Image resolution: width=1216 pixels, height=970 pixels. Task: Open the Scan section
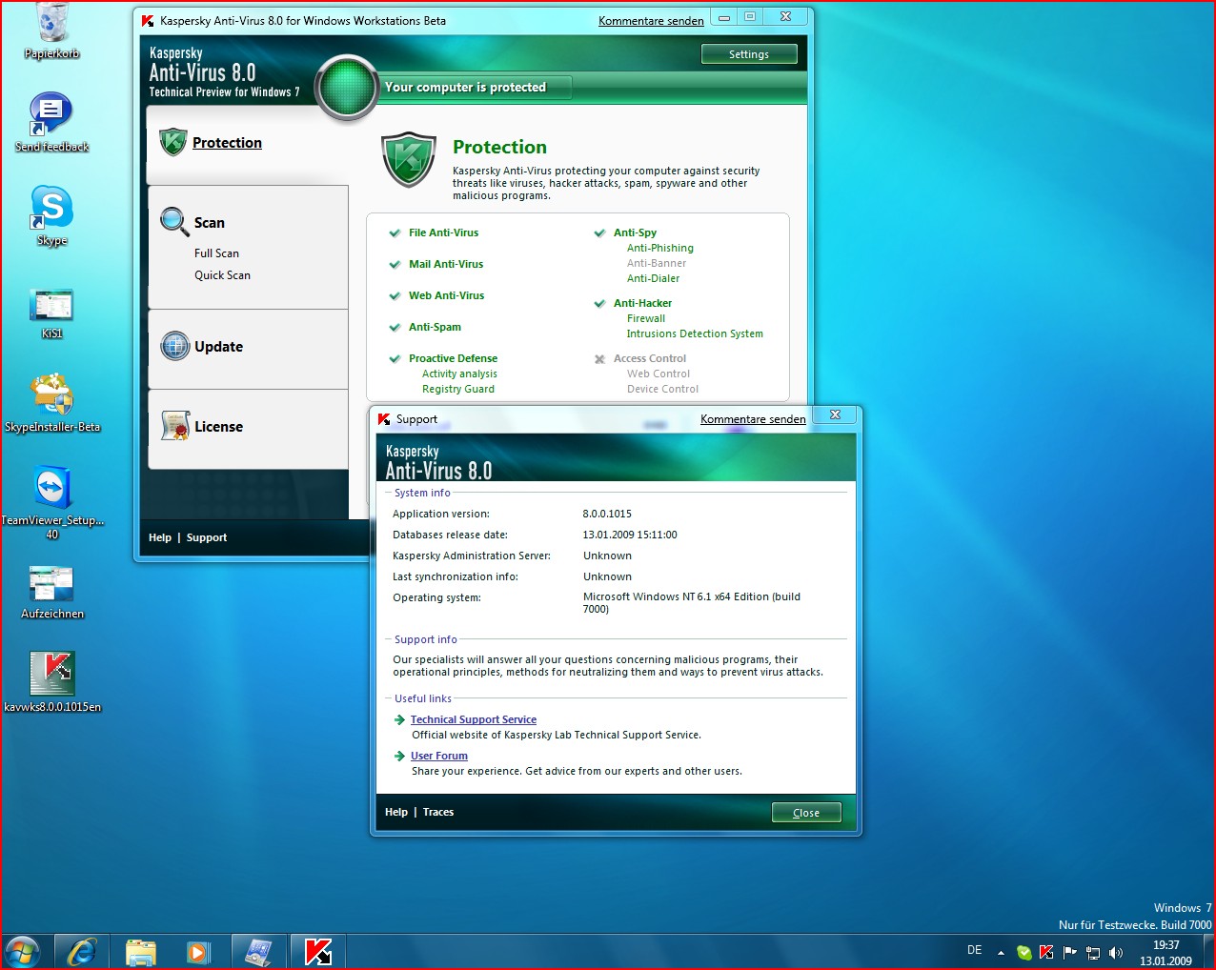point(210,223)
